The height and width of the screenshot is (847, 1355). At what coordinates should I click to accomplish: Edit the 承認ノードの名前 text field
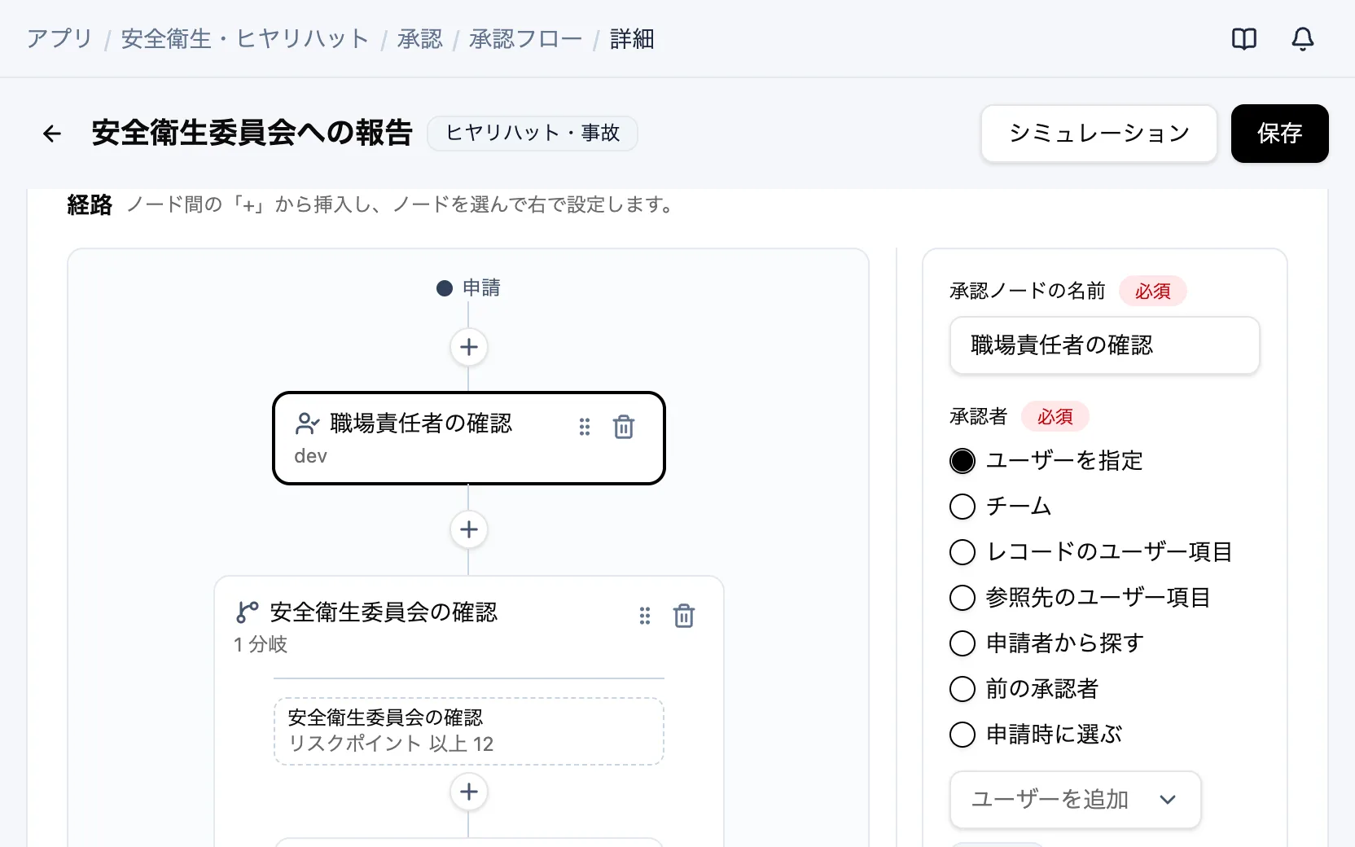(x=1105, y=345)
